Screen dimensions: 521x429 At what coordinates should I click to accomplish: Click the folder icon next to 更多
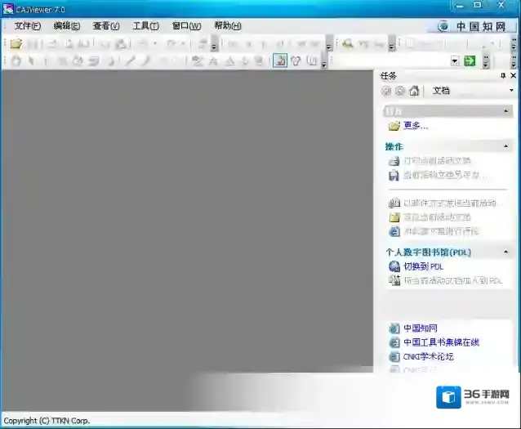pyautogui.click(x=394, y=126)
